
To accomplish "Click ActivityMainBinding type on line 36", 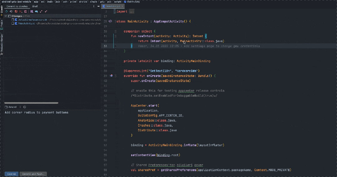I will tap(193, 61).
